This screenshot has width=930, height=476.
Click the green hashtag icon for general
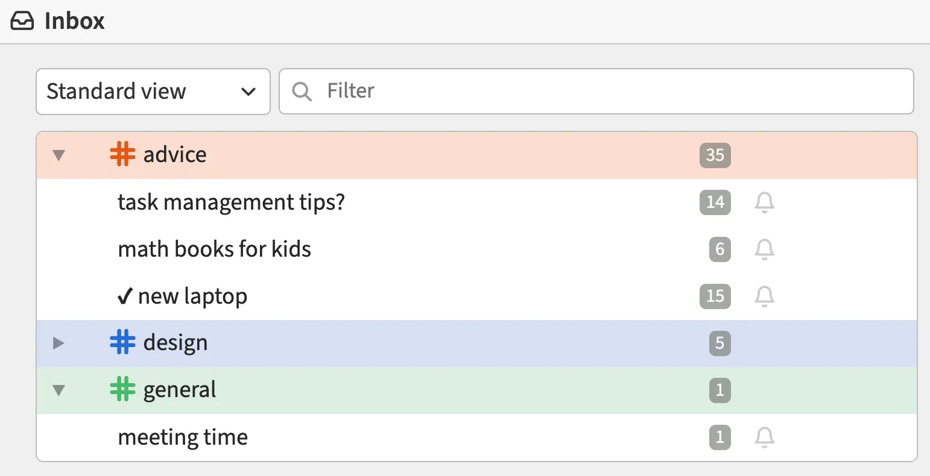tap(122, 390)
